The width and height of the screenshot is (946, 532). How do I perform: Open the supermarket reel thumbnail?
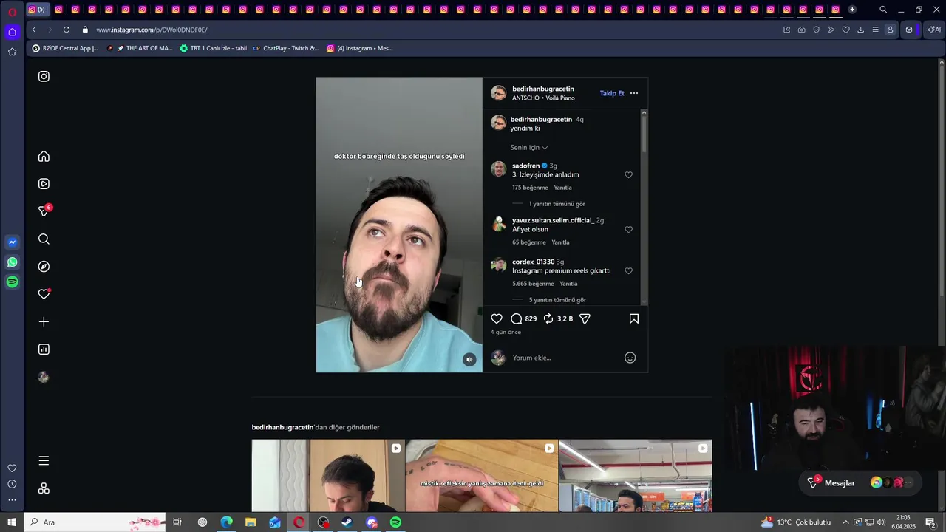pyautogui.click(x=636, y=476)
